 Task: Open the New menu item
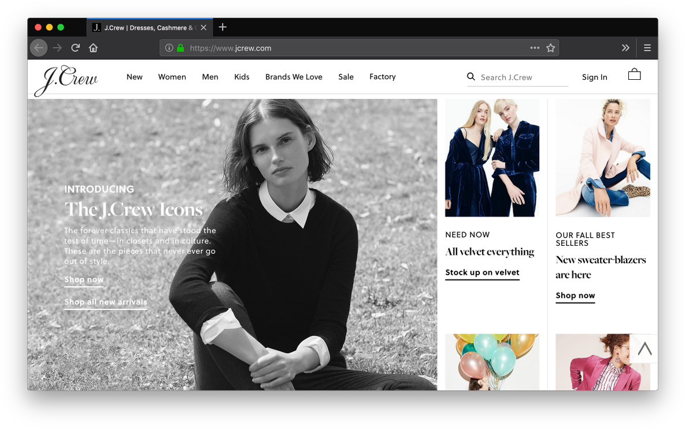135,77
